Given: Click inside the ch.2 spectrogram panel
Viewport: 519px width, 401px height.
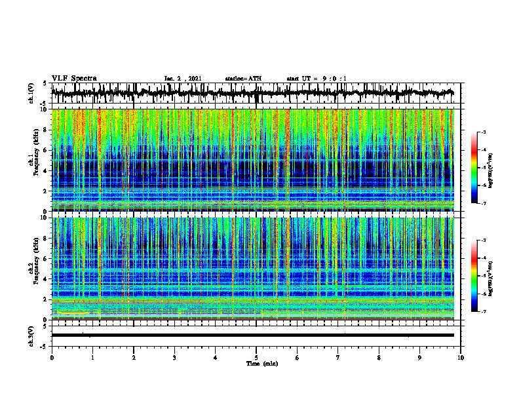Looking at the screenshot, I should tap(252, 269).
